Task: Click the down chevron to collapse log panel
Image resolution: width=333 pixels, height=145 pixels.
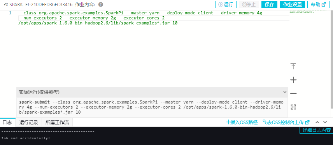Action: coord(325,122)
